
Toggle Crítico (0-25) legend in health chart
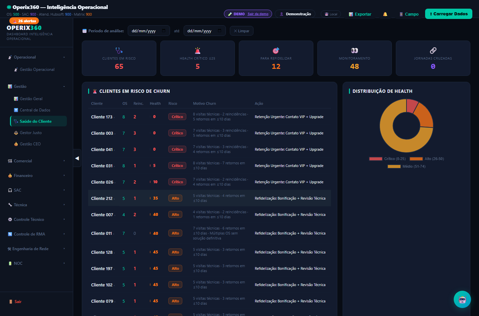(x=388, y=159)
